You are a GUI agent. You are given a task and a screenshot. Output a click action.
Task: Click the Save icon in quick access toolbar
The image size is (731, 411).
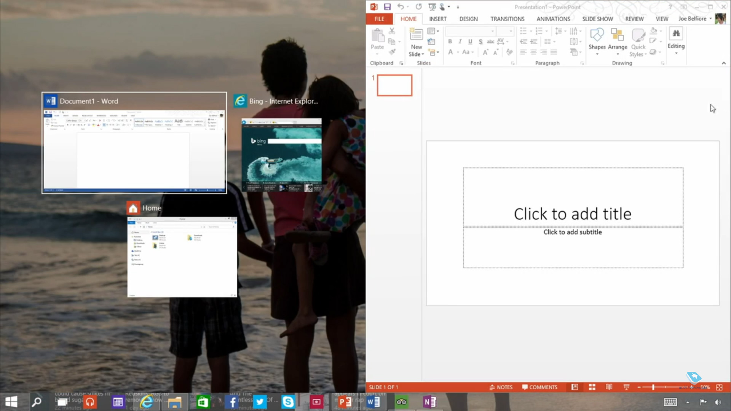click(x=387, y=7)
